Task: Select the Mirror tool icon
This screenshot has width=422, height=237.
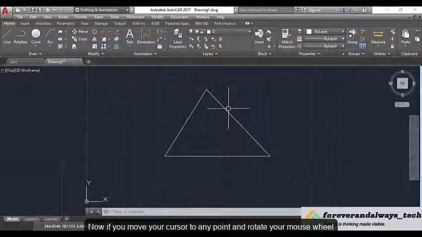Action: tap(94, 39)
